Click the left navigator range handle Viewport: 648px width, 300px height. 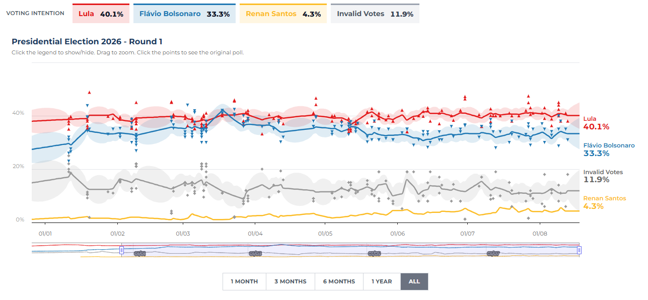121,250
